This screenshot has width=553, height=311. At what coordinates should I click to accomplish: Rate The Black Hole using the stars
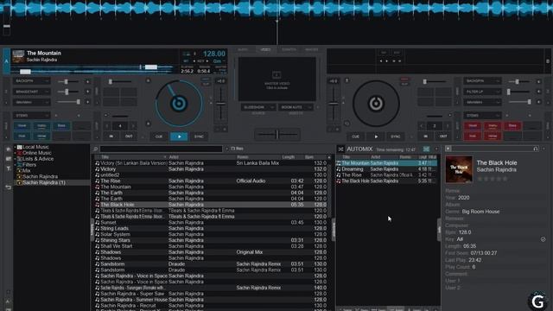[x=492, y=179]
